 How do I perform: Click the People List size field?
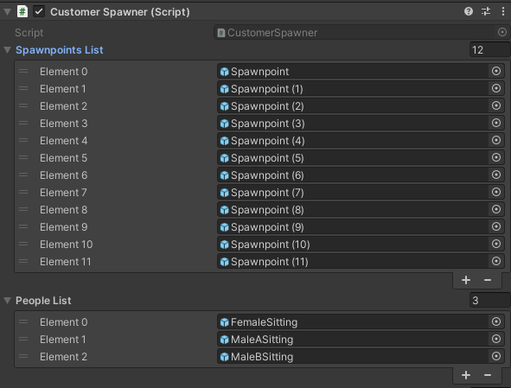pyautogui.click(x=490, y=301)
